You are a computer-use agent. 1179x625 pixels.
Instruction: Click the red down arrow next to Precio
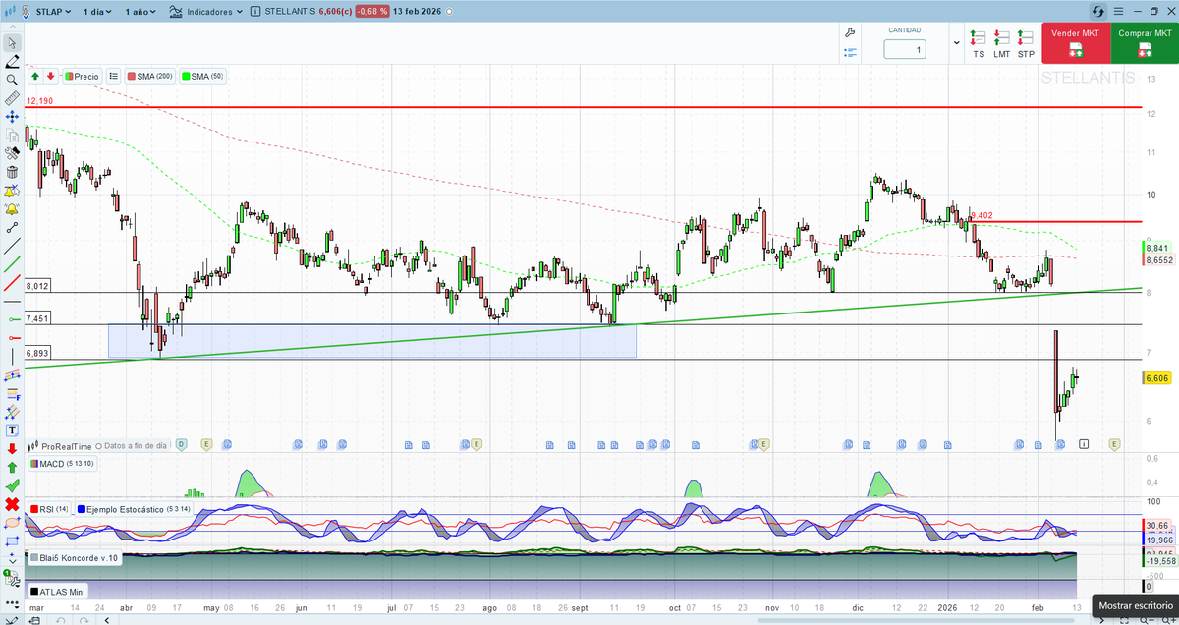click(x=50, y=76)
